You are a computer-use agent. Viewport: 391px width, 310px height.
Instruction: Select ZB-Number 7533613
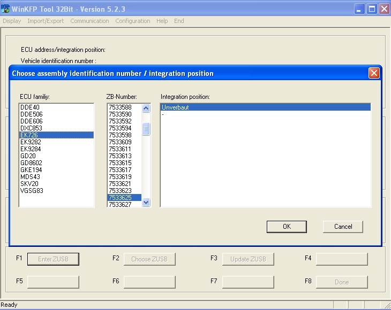(124, 156)
